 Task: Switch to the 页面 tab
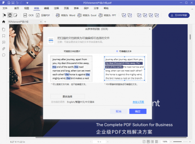coord(66,8)
